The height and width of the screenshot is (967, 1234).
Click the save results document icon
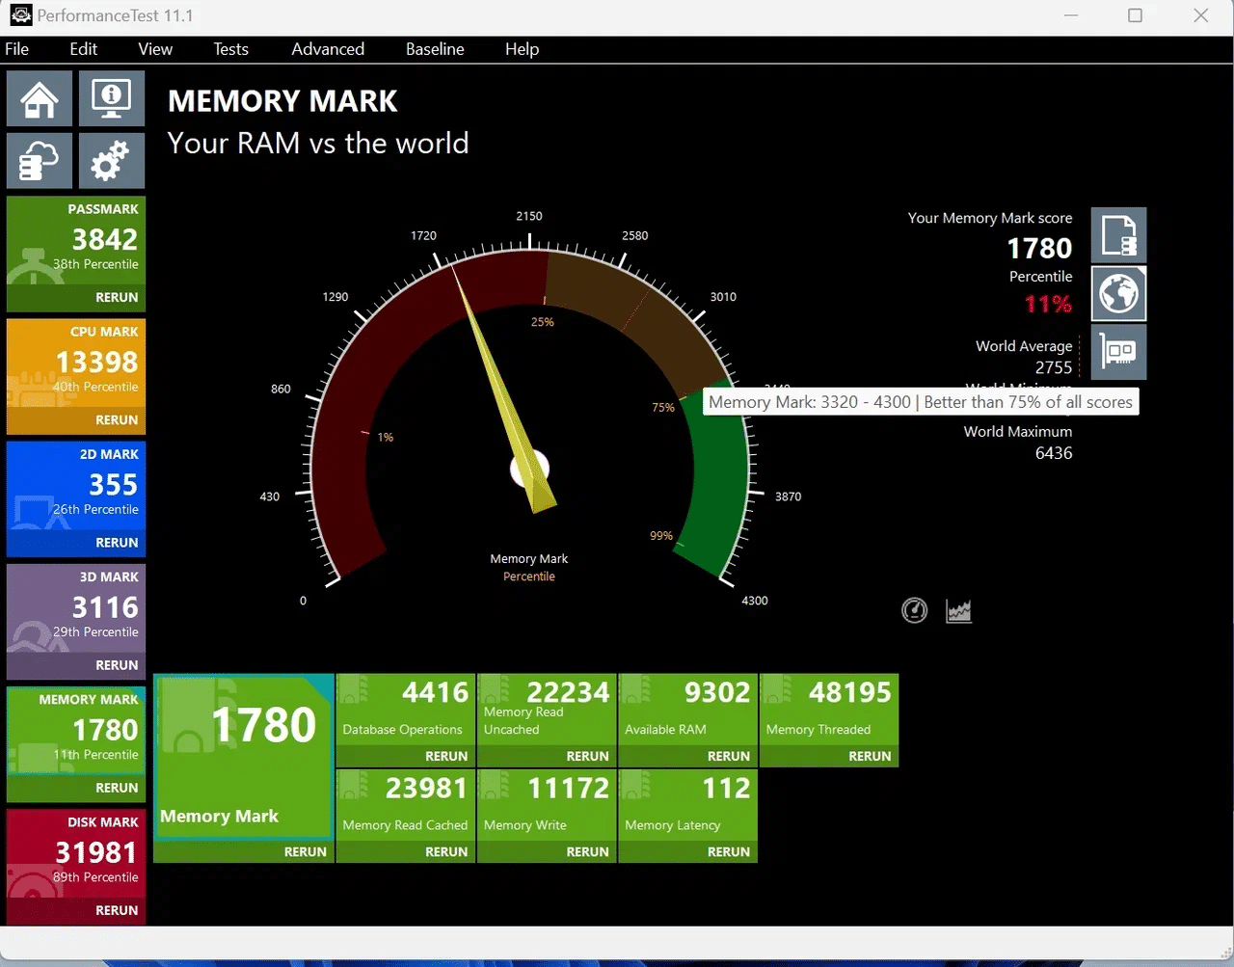point(1118,235)
